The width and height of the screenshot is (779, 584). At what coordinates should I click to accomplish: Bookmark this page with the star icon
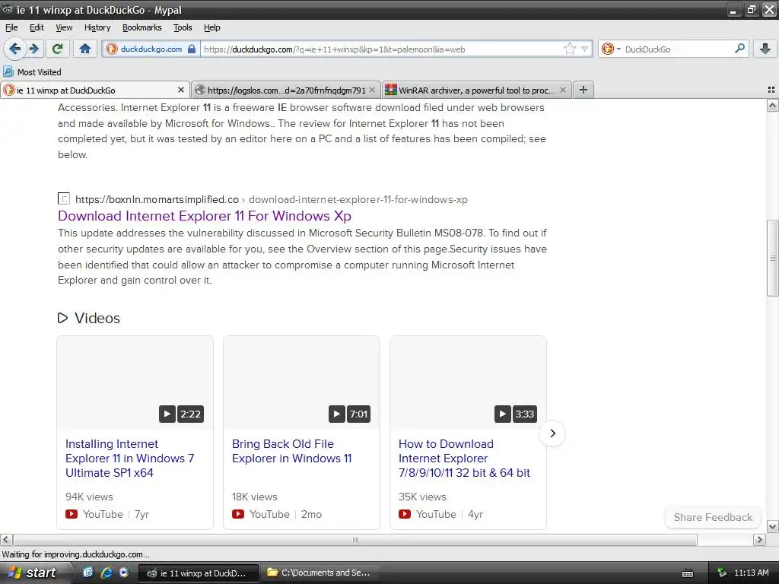tap(569, 49)
